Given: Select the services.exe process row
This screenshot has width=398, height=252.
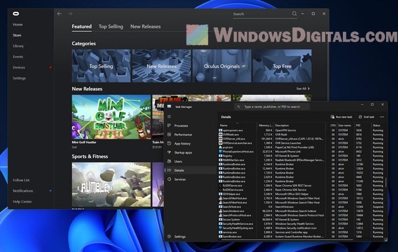Looking at the screenshot, I should [301, 232].
